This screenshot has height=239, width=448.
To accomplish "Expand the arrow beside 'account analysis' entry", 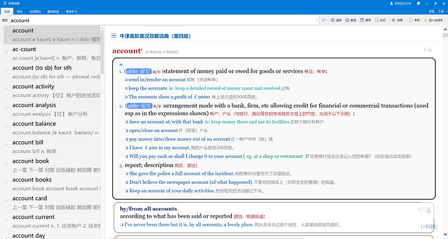I will pyautogui.click(x=6, y=108).
